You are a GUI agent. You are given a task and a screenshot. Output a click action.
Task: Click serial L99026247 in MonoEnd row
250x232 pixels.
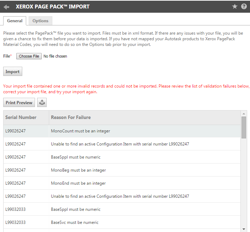pyautogui.click(x=16, y=183)
